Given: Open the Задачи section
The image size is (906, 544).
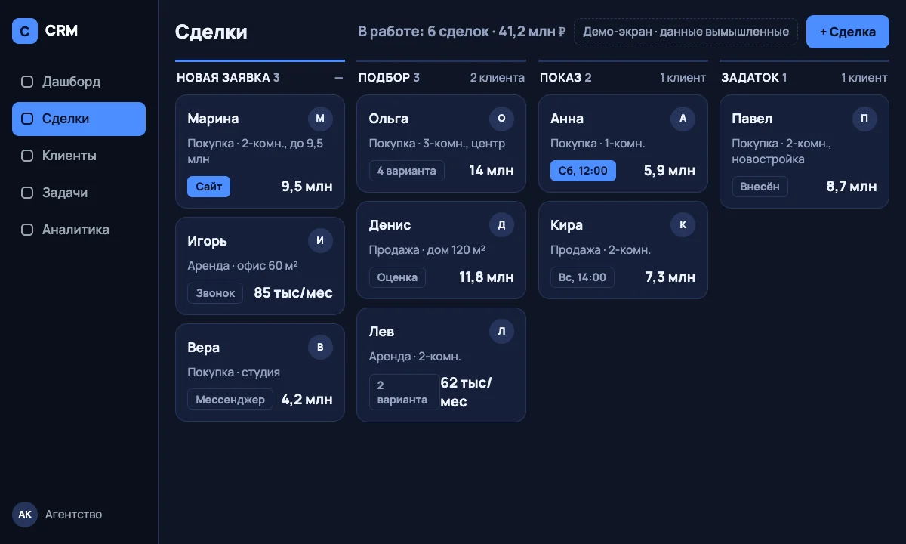Looking at the screenshot, I should pyautogui.click(x=79, y=193).
